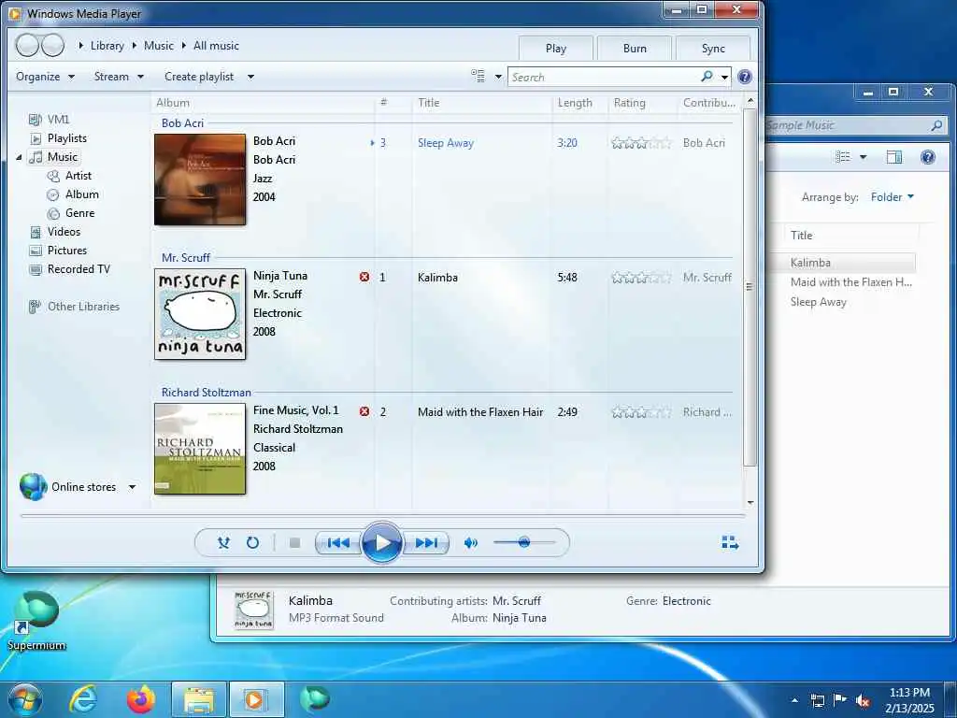
Task: Rate Kalimba using its stars
Action: [x=641, y=277]
